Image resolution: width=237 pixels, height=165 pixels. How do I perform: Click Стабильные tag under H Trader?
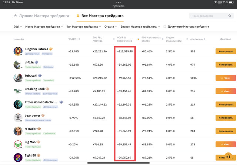pyautogui.click(x=49, y=134)
